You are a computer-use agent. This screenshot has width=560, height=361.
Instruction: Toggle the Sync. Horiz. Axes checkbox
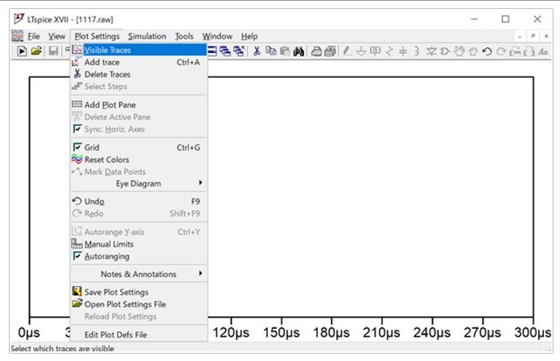click(x=77, y=129)
